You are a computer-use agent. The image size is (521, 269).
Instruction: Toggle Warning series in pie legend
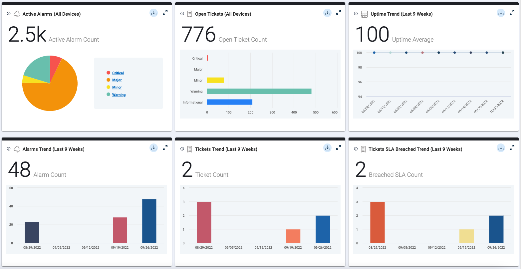[119, 95]
